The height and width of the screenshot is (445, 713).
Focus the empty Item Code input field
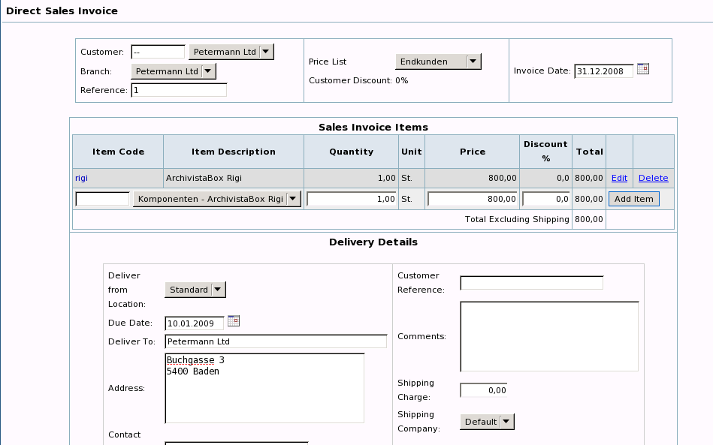[x=102, y=199]
